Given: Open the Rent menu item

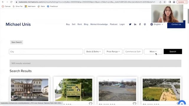Looking at the screenshot, I should tap(79, 24).
